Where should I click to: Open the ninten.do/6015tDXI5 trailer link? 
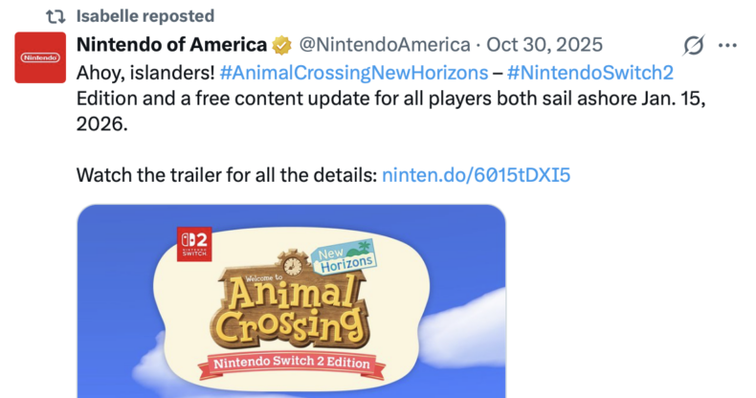coord(478,176)
